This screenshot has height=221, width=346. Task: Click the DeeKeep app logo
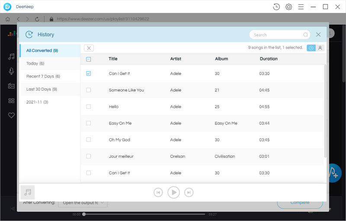coord(7,7)
